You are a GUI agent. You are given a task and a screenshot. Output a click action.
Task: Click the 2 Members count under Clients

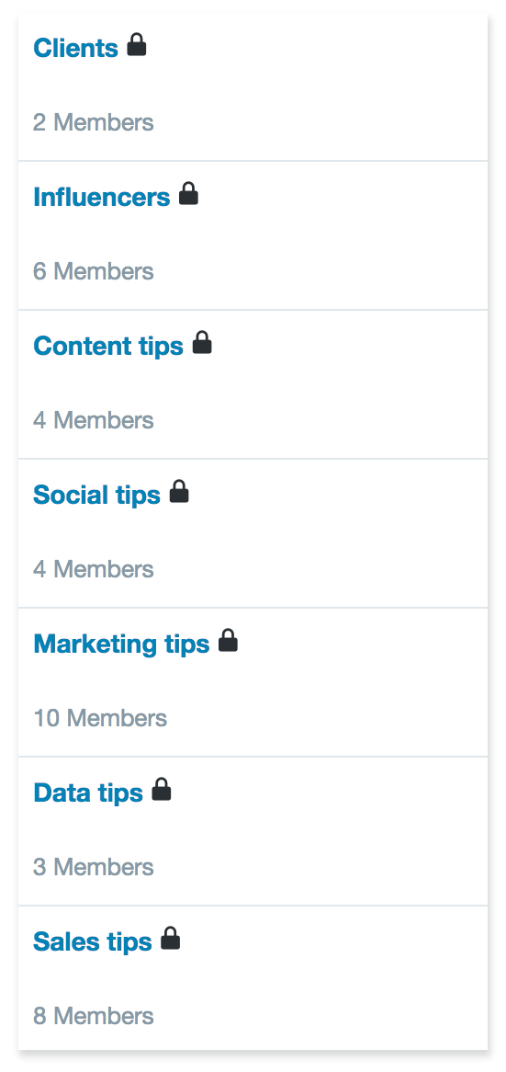[94, 123]
